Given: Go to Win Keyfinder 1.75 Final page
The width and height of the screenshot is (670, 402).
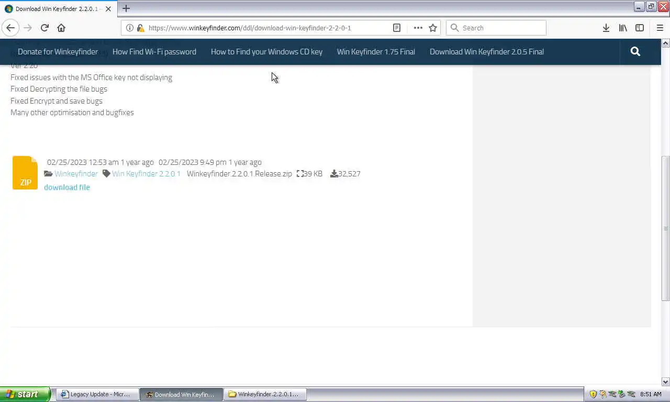Looking at the screenshot, I should click(376, 51).
